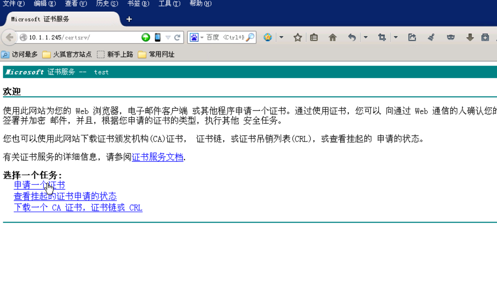497x302 pixels.
Task: Open the 文件 menu
Action: click(x=14, y=3)
